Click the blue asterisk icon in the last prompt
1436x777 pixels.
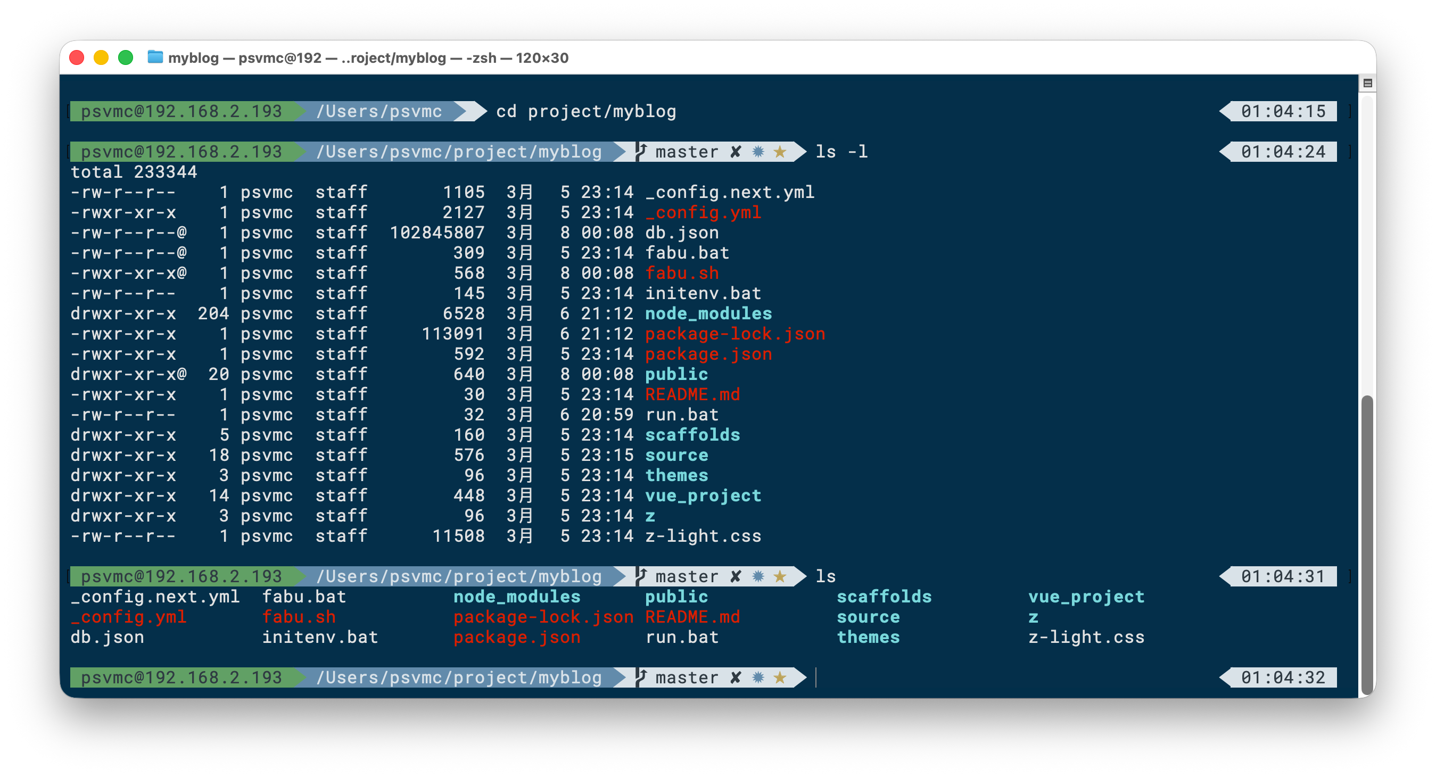pos(757,677)
